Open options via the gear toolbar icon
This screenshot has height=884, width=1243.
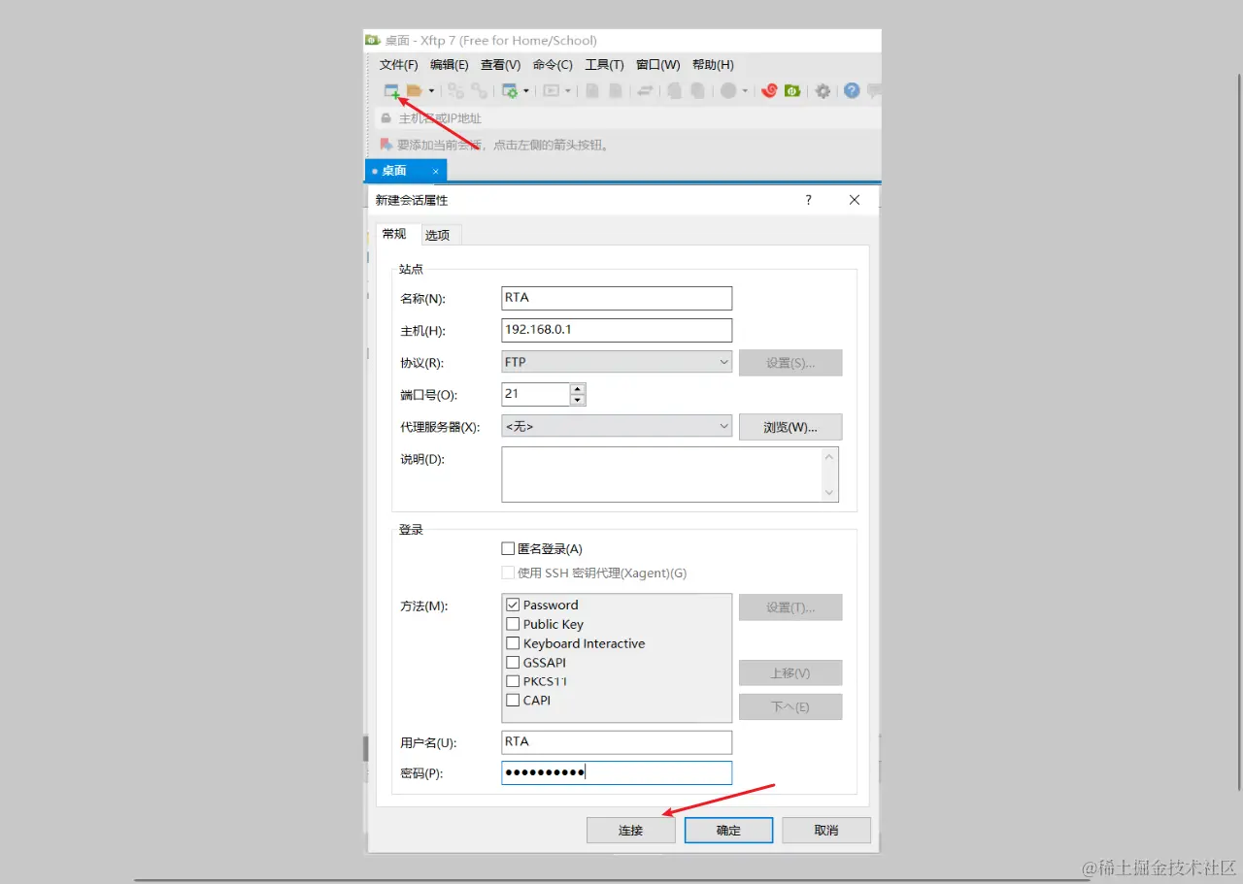[x=823, y=91]
